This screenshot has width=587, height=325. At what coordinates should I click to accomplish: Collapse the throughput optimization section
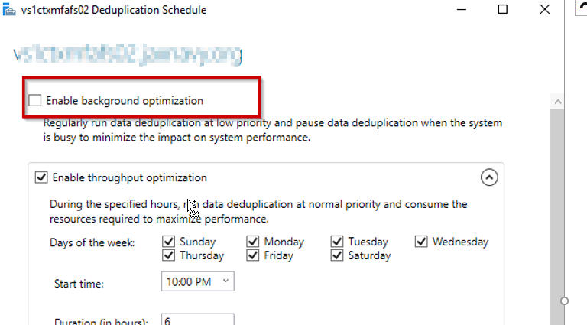[489, 177]
